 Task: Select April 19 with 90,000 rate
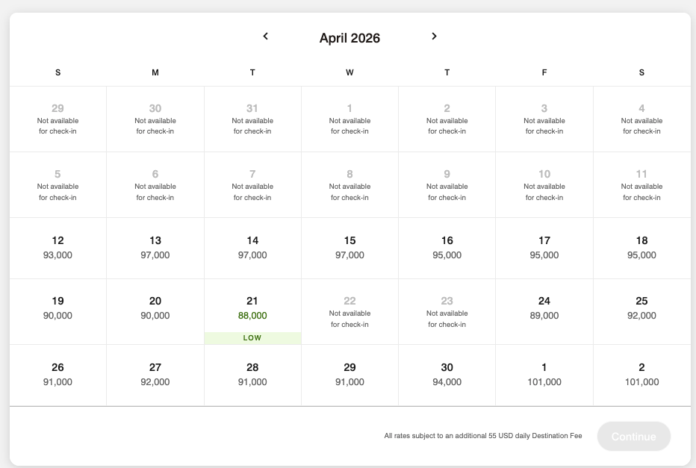pyautogui.click(x=58, y=308)
